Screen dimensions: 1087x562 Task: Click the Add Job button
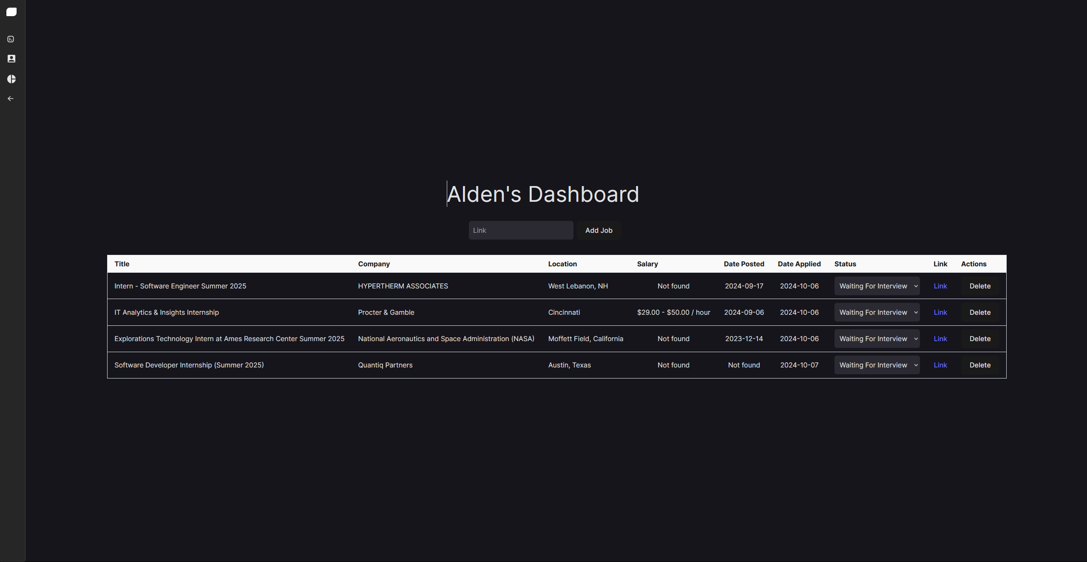click(599, 230)
